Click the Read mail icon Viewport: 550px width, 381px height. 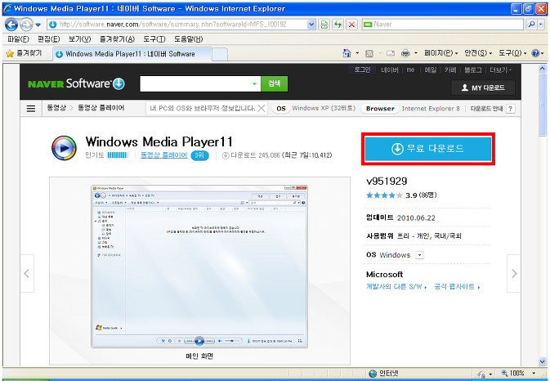[x=391, y=53]
